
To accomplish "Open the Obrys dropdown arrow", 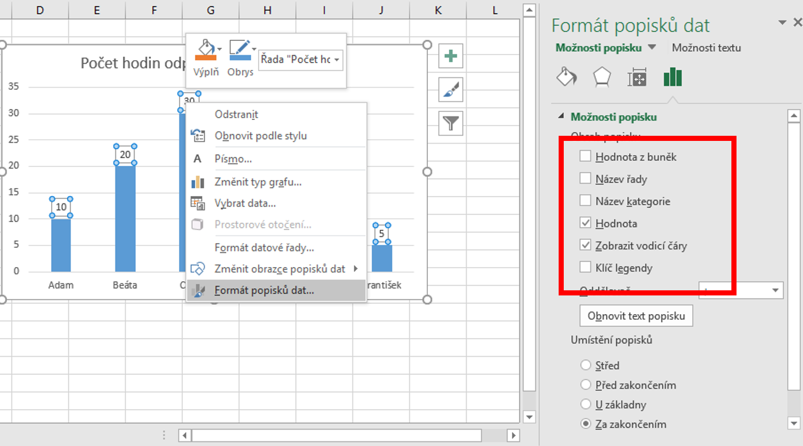I will [253, 49].
